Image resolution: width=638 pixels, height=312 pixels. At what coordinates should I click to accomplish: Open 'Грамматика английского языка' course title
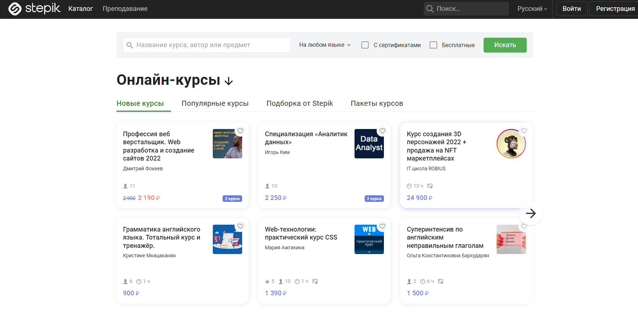(162, 237)
